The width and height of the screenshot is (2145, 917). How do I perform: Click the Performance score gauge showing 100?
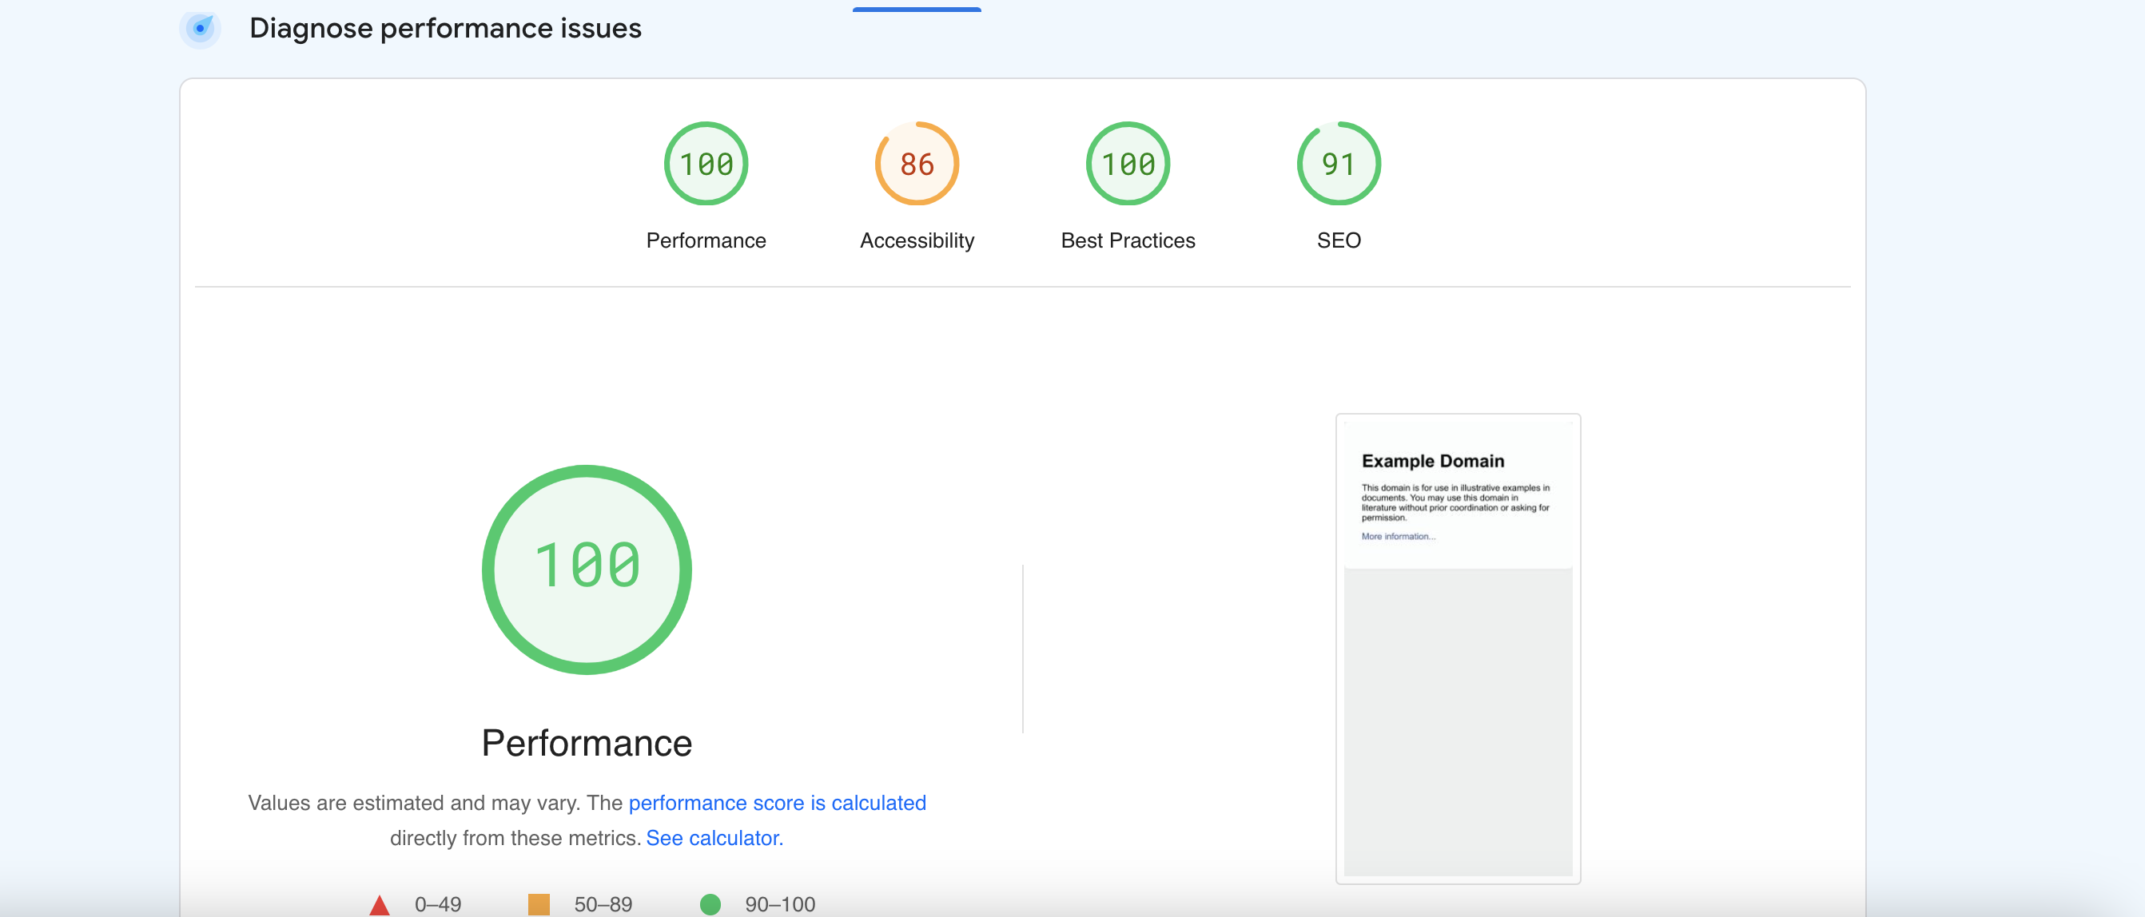click(706, 164)
